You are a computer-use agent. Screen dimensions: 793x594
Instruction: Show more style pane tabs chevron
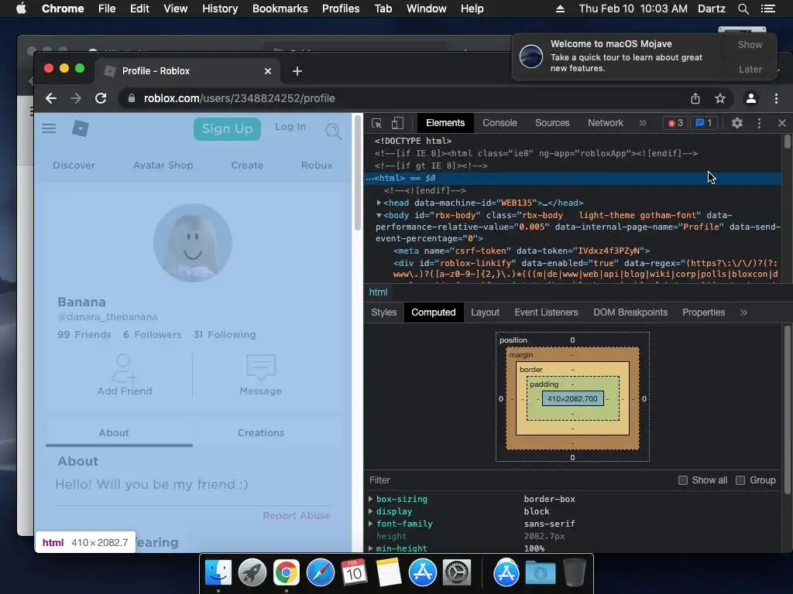(743, 312)
